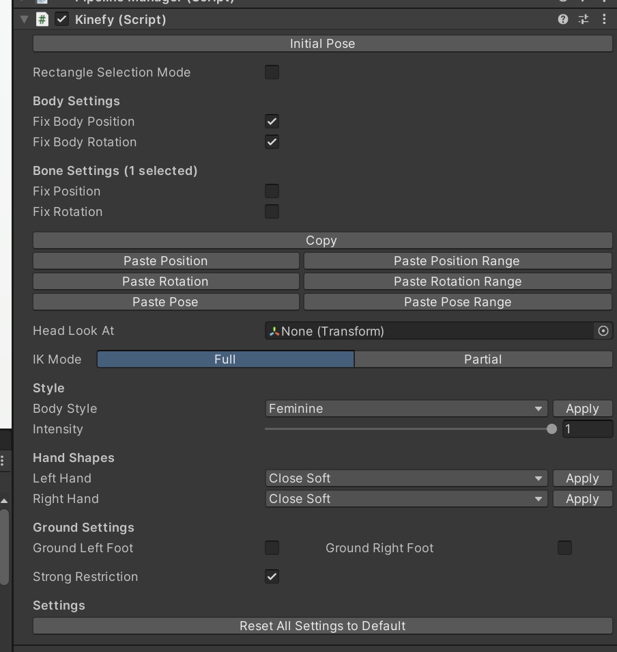The width and height of the screenshot is (617, 652).
Task: Enable Rectangle Selection Mode
Action: (272, 72)
